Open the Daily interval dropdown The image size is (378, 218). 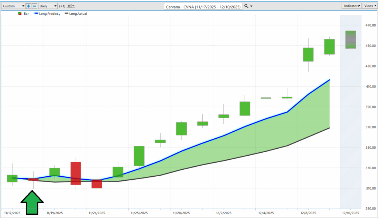[48, 6]
